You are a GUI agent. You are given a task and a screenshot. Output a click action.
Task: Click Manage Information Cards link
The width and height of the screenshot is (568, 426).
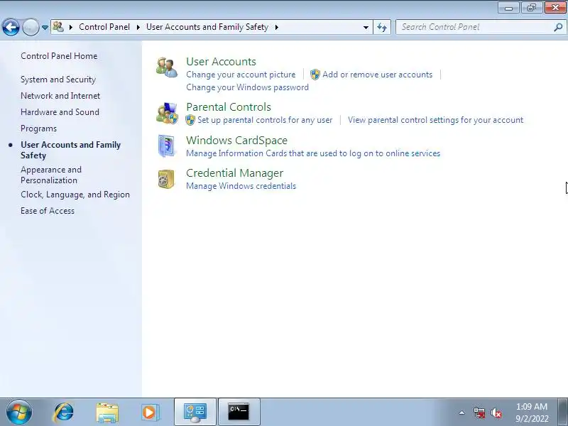pos(313,153)
